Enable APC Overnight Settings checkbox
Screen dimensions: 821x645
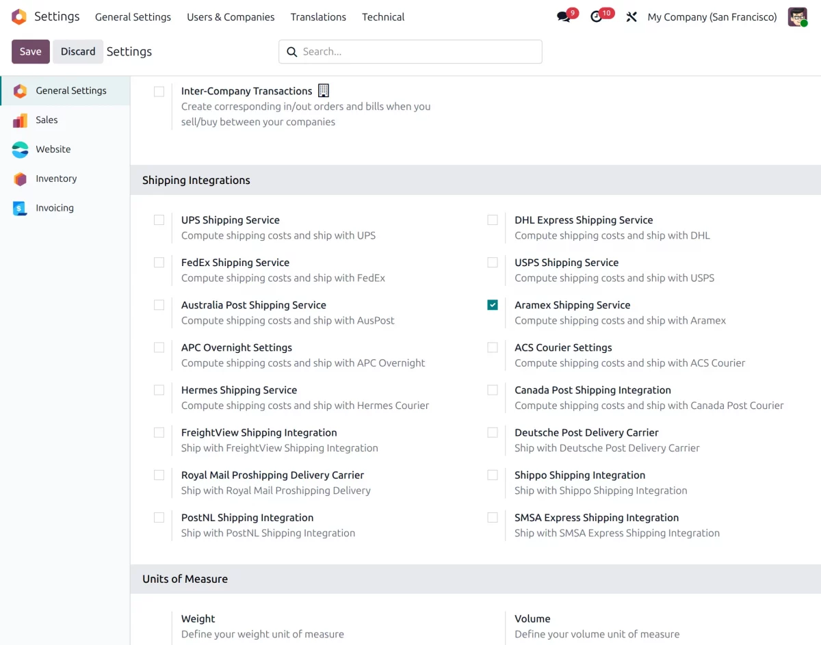(159, 347)
